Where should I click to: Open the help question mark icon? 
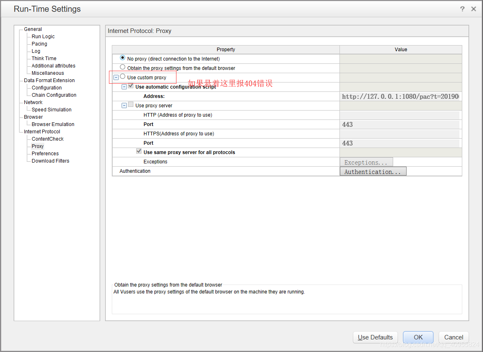462,9
